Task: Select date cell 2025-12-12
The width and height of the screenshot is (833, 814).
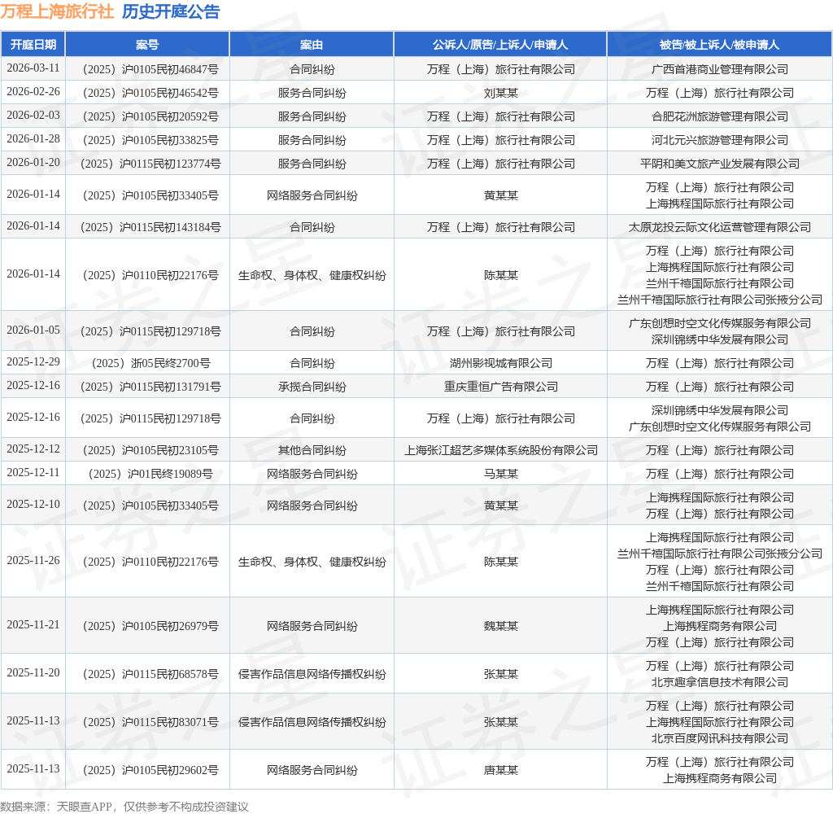Action: pos(33,449)
